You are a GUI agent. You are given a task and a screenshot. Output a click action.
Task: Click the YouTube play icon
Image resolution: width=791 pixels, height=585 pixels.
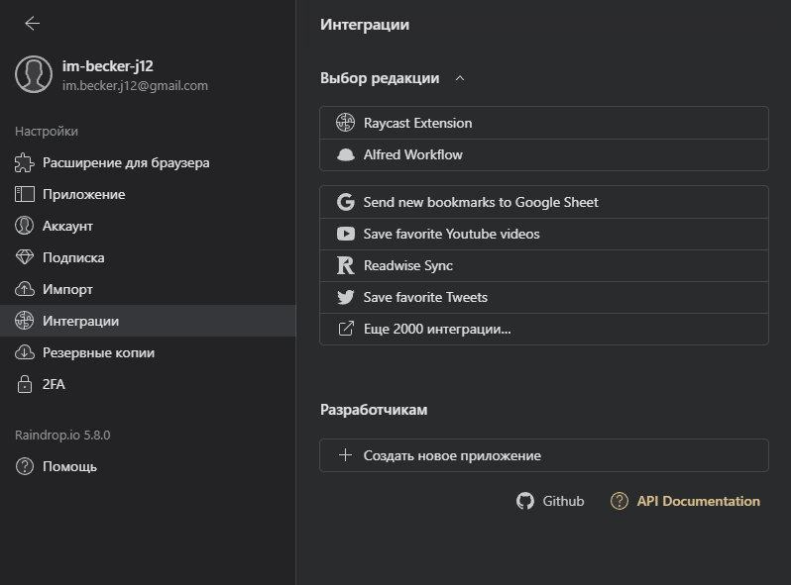coord(346,234)
